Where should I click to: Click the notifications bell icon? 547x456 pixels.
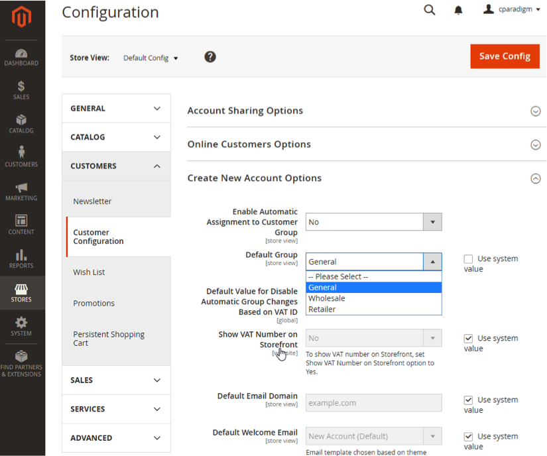point(457,10)
